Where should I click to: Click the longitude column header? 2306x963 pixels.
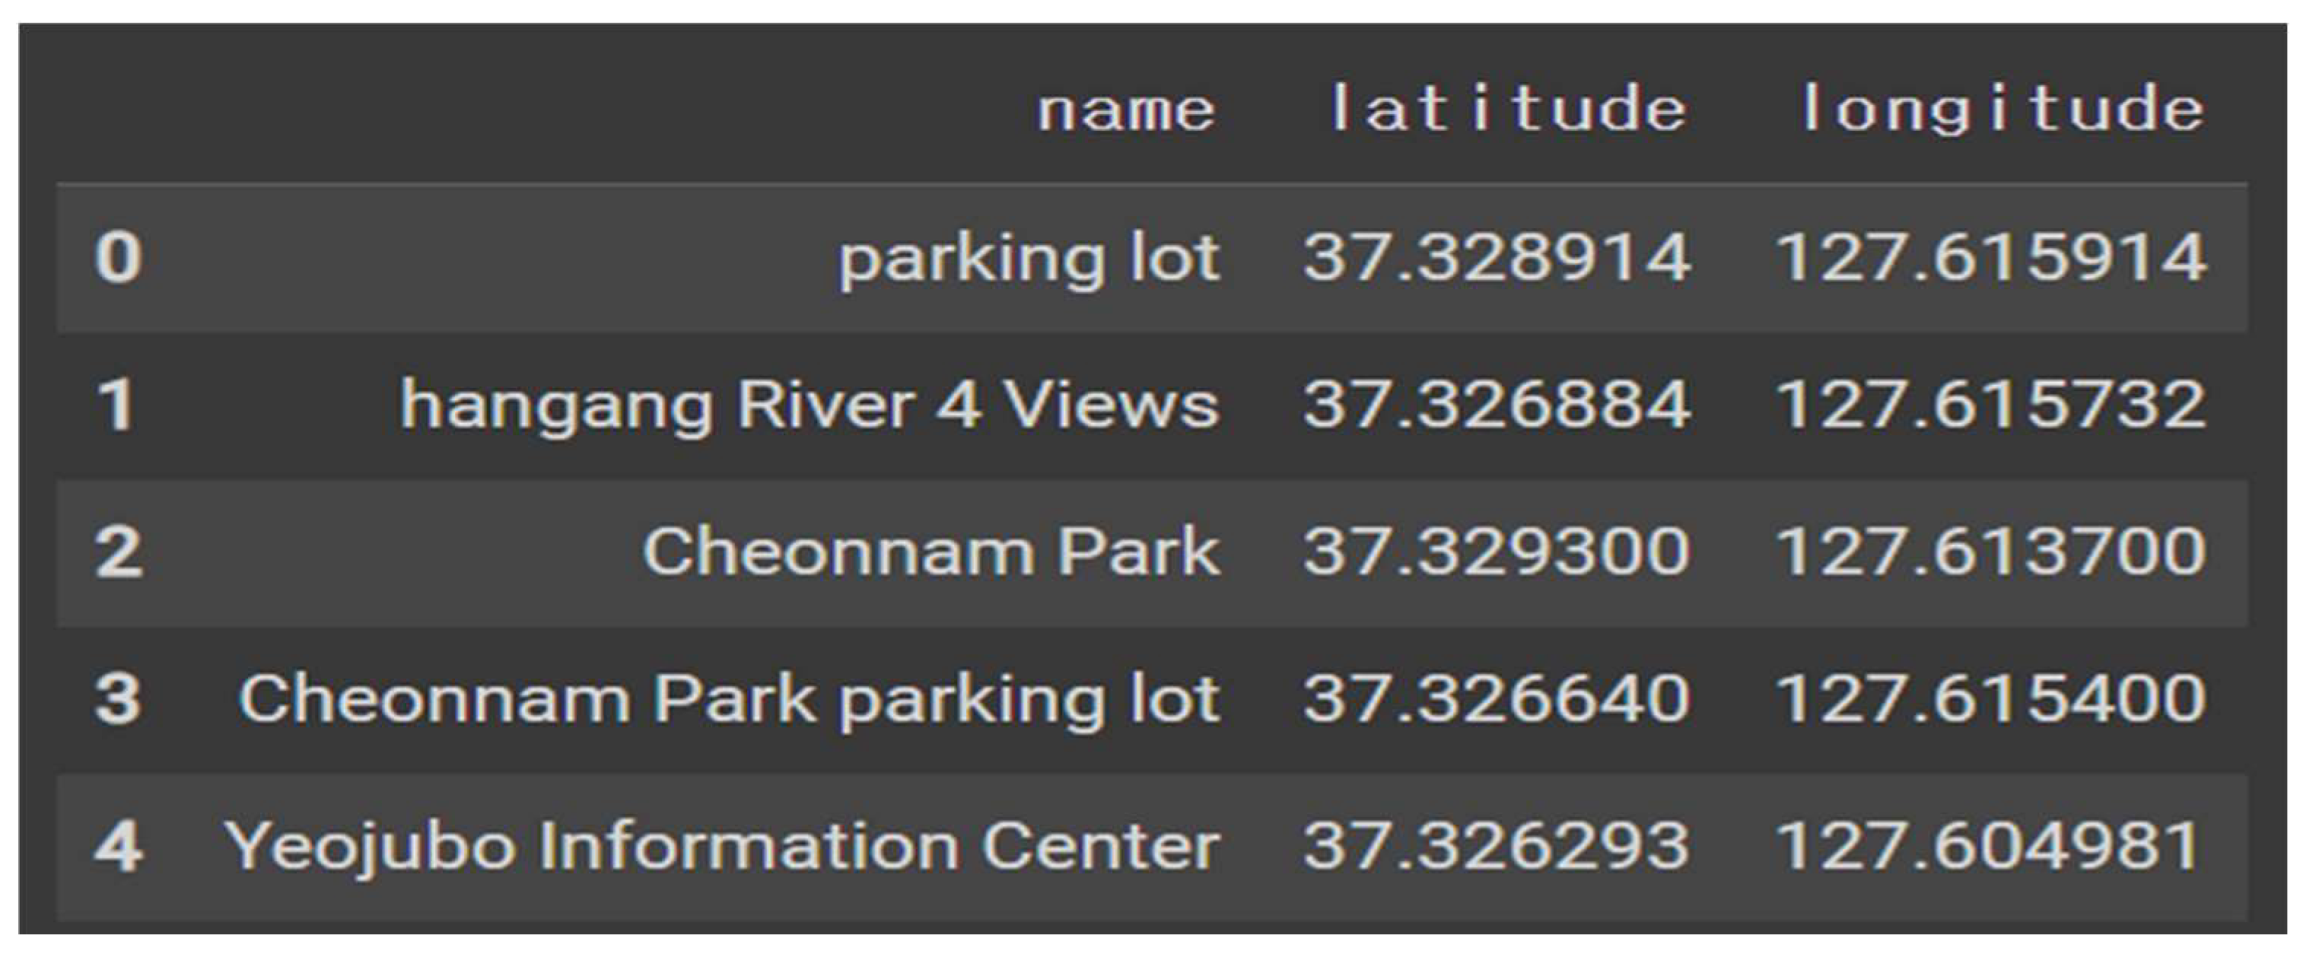point(2002,110)
